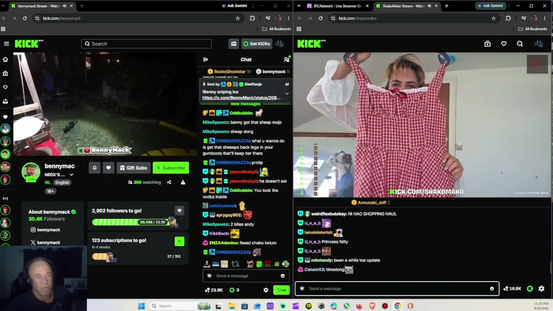Open All Bookmarks folder in bennymack window

pyautogui.click(x=277, y=29)
